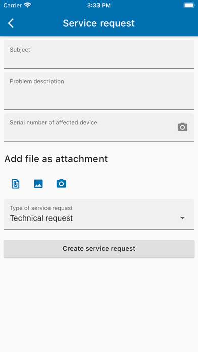The width and height of the screenshot is (198, 352).
Task: Attach a file using the paperclip icon
Action: [16, 184]
